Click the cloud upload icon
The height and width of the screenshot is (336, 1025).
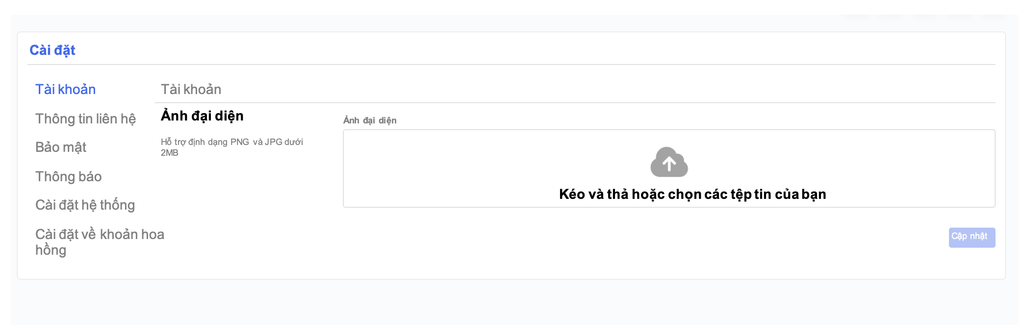pos(669,162)
